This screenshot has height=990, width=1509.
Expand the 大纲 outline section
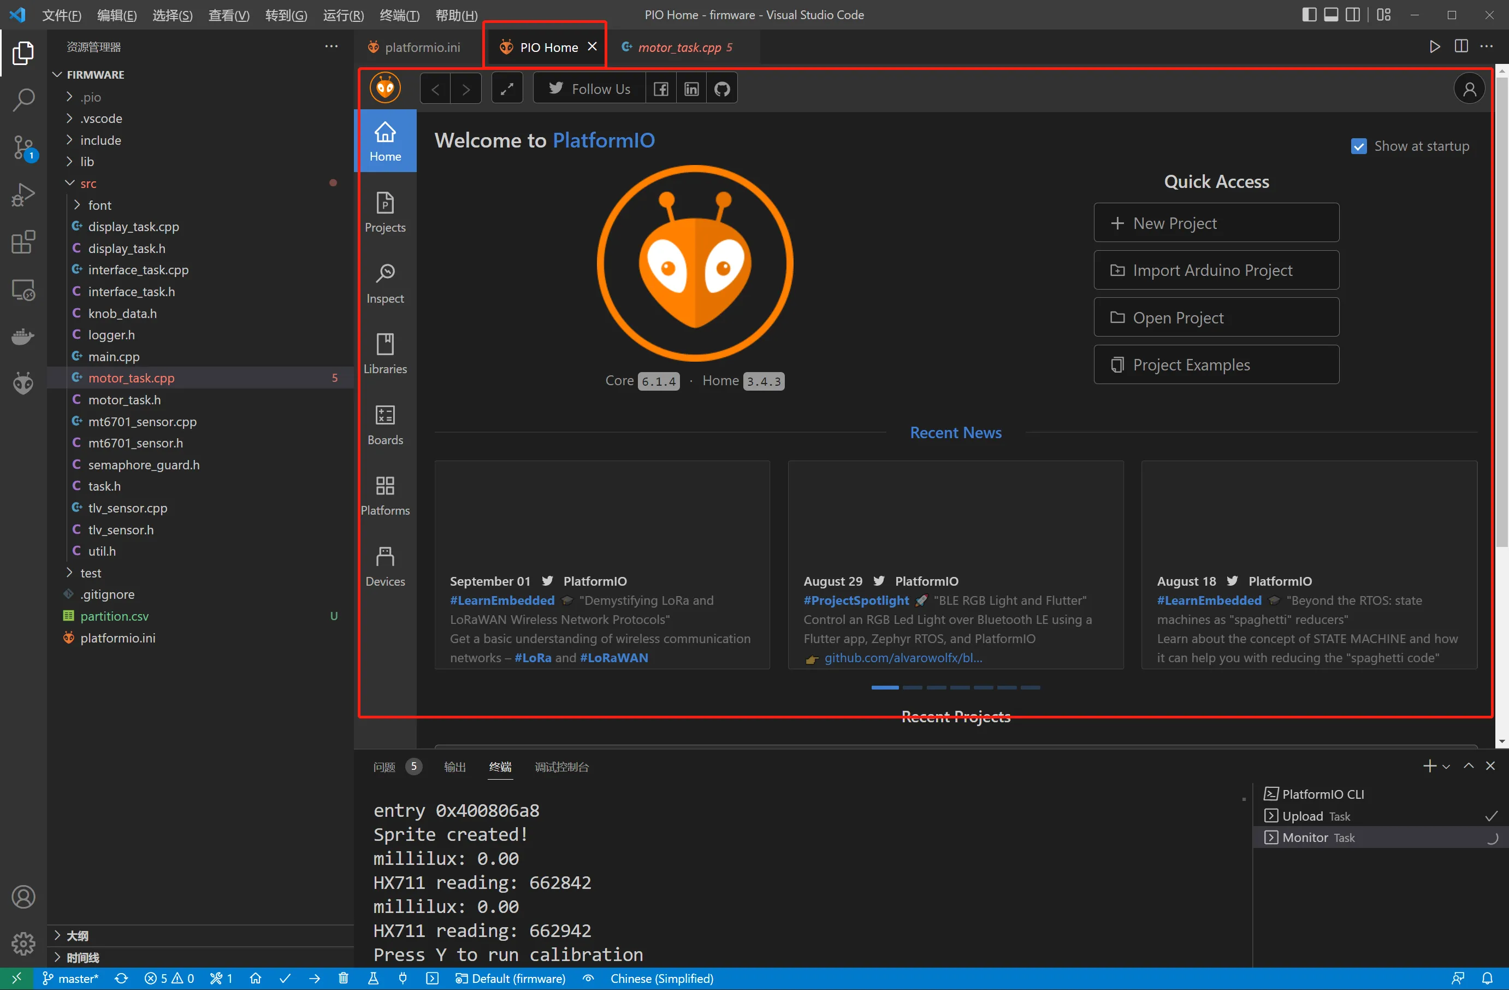tap(201, 935)
